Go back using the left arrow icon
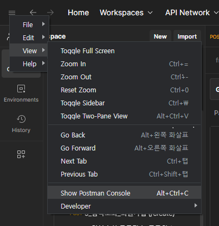 [33, 12]
